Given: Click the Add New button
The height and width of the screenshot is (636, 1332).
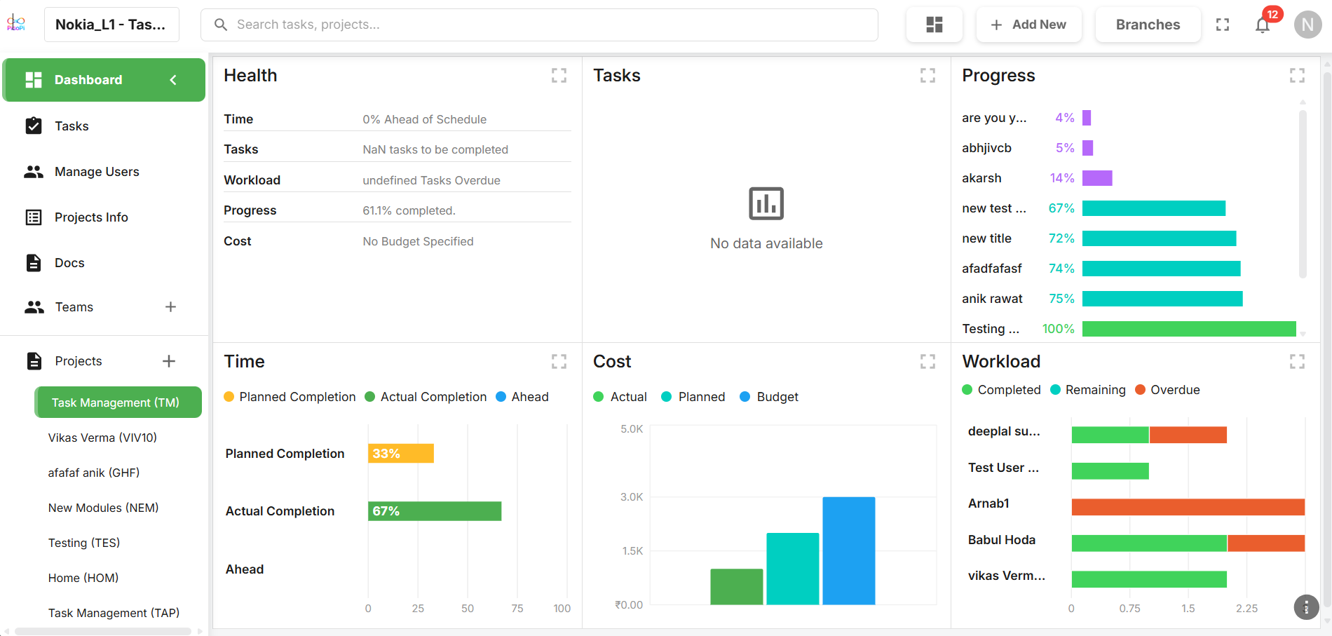Looking at the screenshot, I should coord(1028,25).
